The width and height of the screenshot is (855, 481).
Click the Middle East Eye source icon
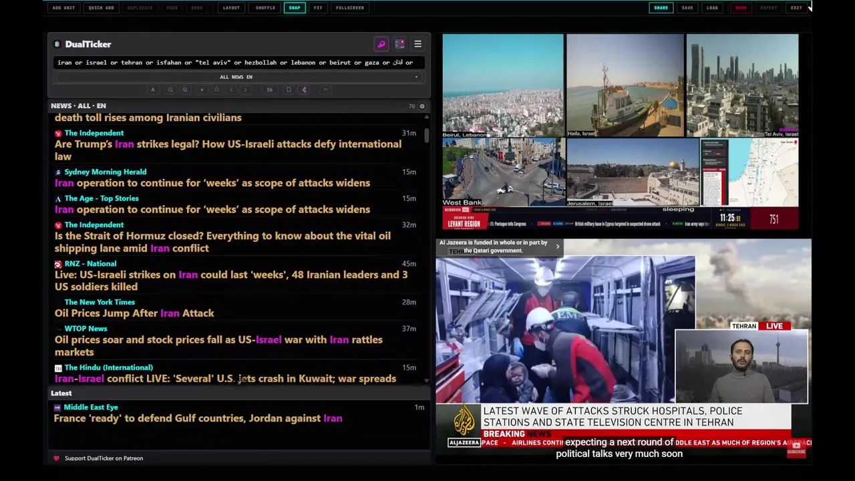click(57, 408)
